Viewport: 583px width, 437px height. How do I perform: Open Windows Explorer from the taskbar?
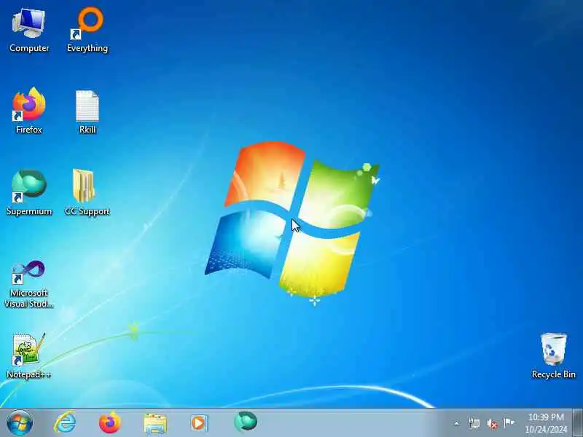click(x=155, y=423)
